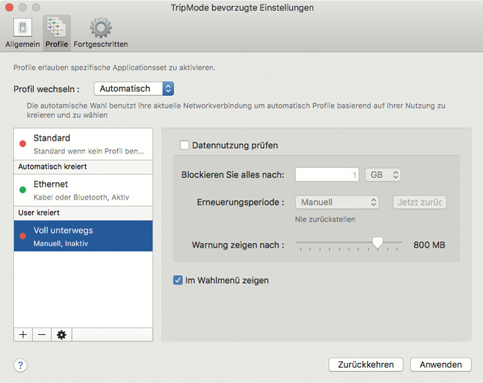Click the Blockieren Sie alles nach field
Screen dimensions: 483x383
click(328, 175)
